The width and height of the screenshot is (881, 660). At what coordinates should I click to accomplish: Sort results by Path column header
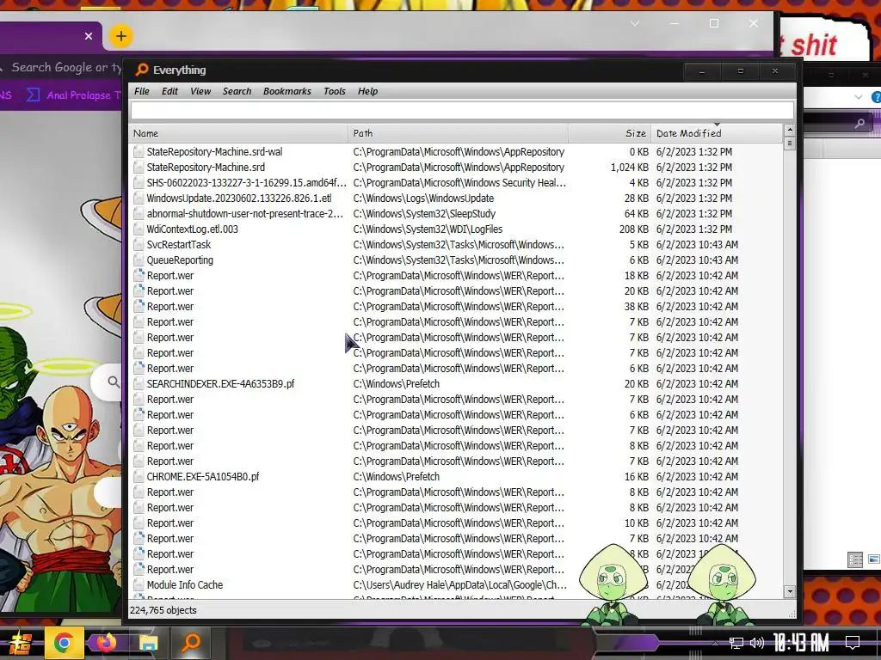458,133
